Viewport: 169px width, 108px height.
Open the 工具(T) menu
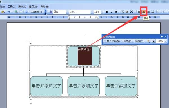click(12, 6)
